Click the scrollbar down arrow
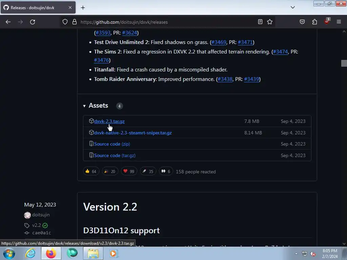This screenshot has height=260, width=347. click(344, 244)
